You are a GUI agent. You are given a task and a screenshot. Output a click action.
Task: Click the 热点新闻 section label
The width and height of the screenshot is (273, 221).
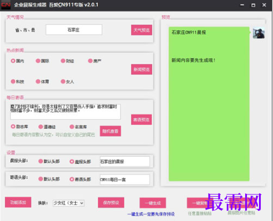pyautogui.click(x=15, y=50)
